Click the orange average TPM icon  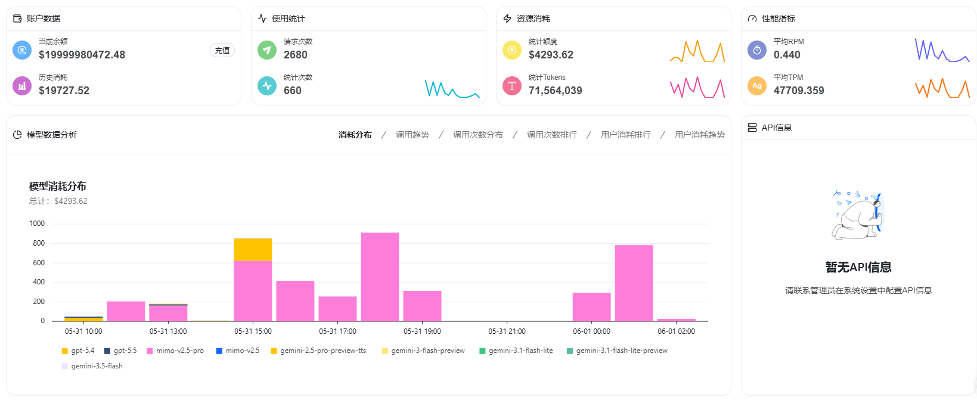click(757, 86)
